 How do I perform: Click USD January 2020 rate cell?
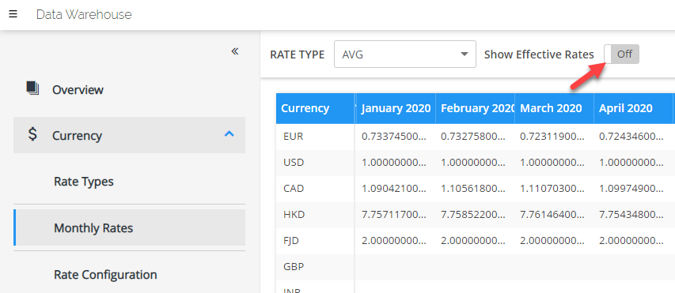pos(396,163)
